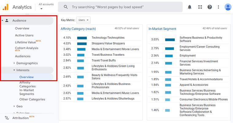Open the All accounts dropdown

click(46, 6)
